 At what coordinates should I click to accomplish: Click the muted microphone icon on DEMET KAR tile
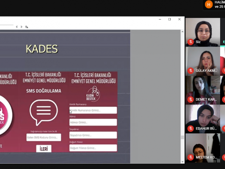190,100
